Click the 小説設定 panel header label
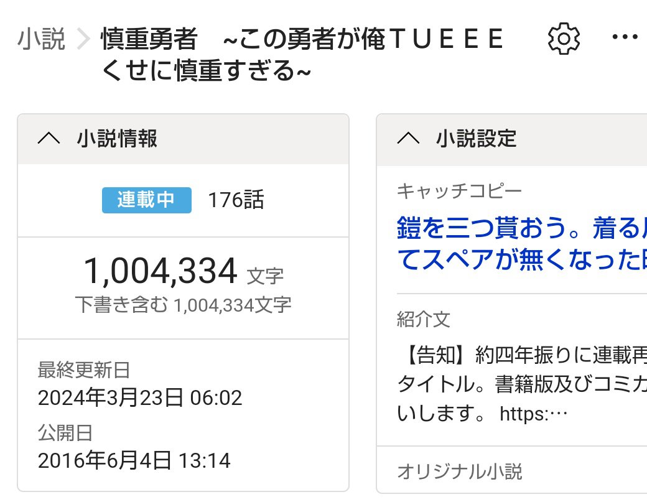 coord(476,139)
